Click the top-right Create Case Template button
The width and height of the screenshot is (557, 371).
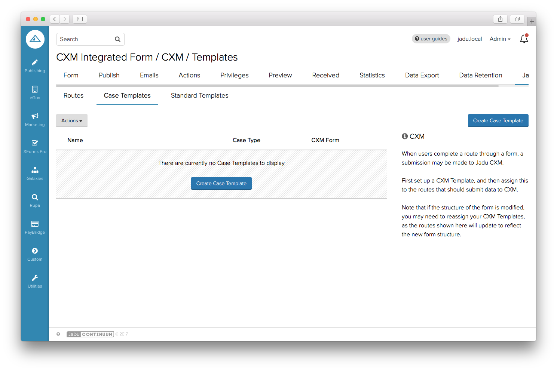498,121
